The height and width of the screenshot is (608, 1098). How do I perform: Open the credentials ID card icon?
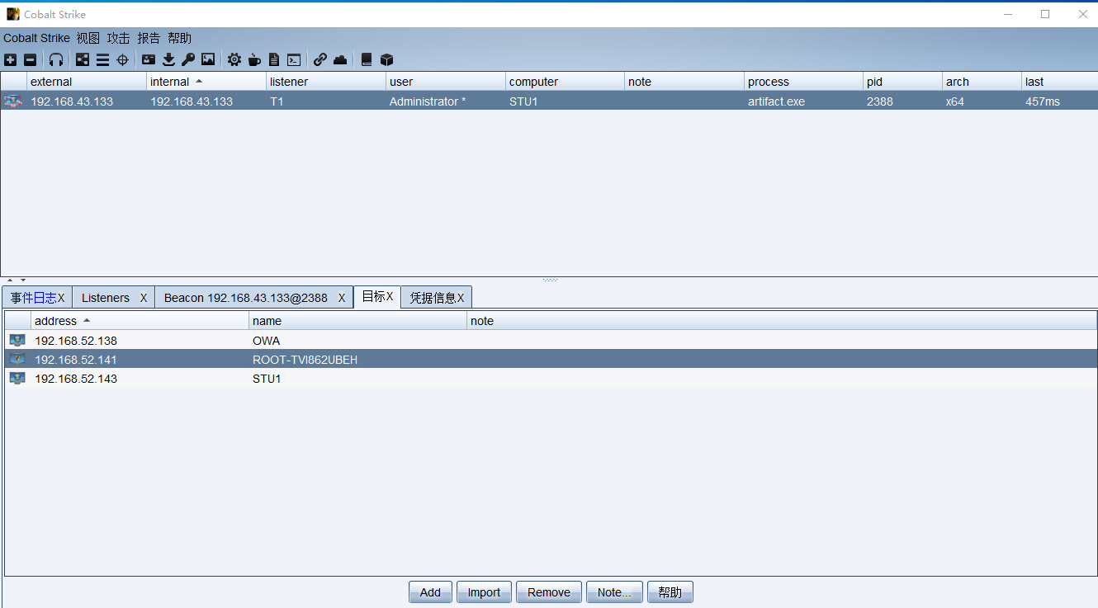tap(149, 59)
